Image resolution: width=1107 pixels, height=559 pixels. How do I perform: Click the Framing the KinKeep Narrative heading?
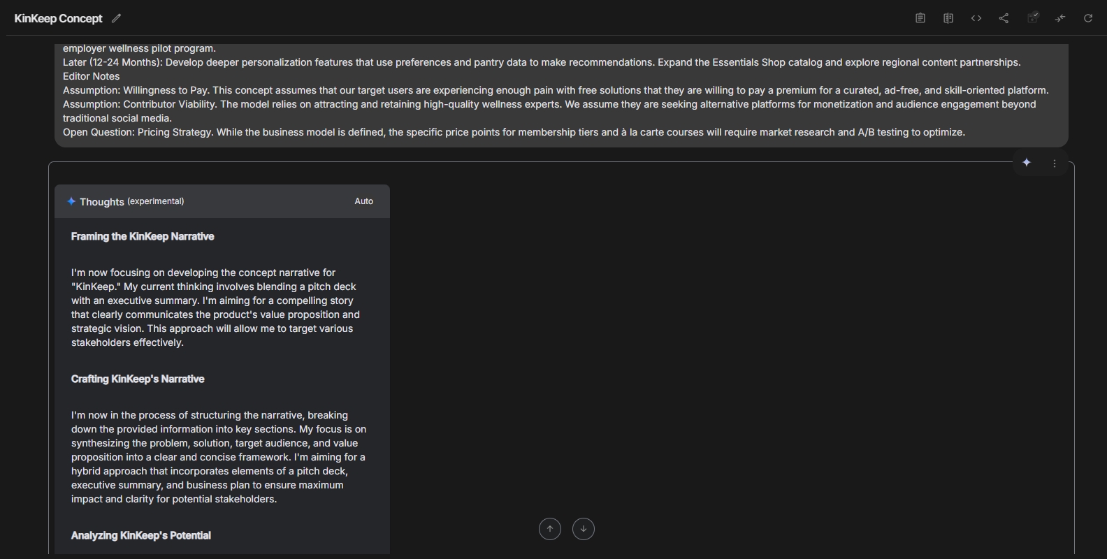pos(143,236)
